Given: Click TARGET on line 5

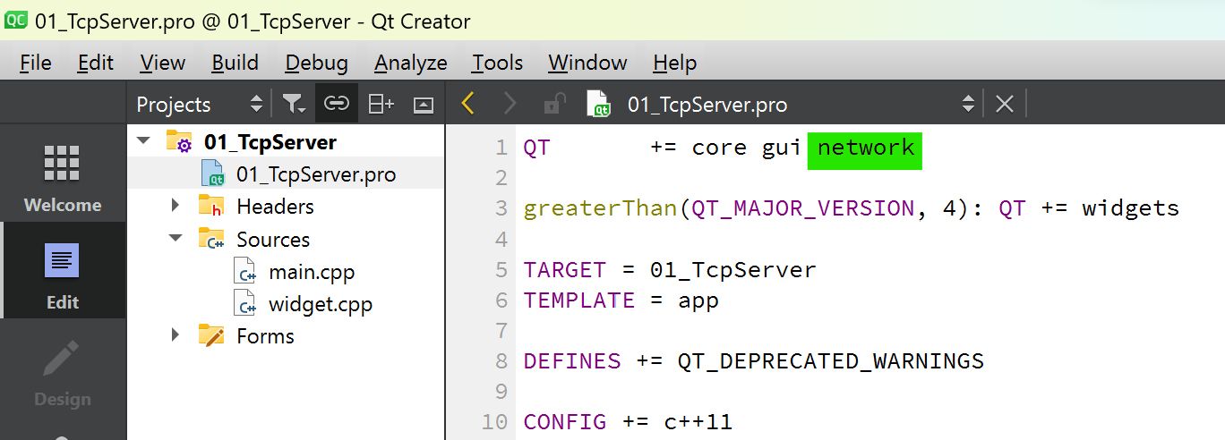Looking at the screenshot, I should click(x=565, y=269).
